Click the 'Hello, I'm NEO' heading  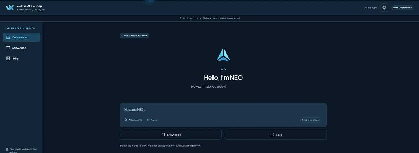(223, 78)
